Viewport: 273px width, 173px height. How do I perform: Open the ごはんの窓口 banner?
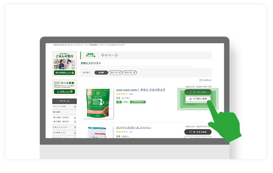[65, 64]
